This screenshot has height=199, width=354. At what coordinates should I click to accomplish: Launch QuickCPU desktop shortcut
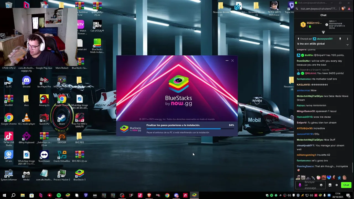[44, 119]
